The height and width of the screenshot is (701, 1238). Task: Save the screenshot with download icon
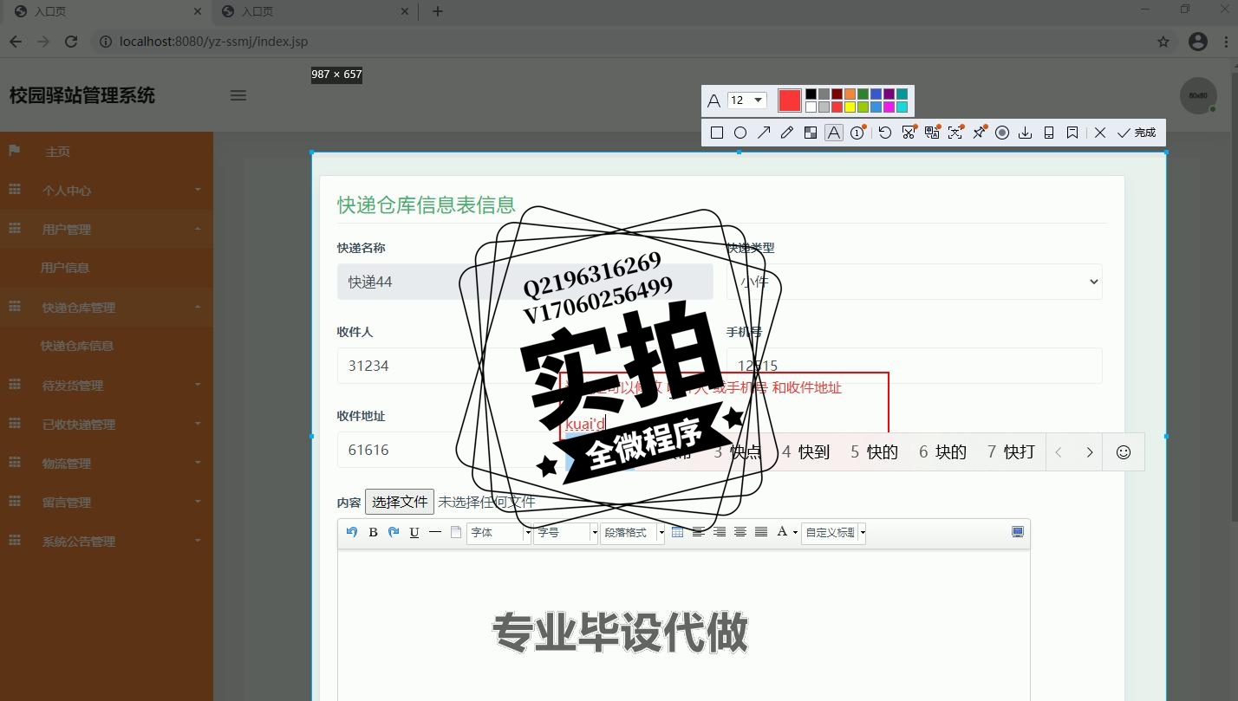[x=1026, y=133]
